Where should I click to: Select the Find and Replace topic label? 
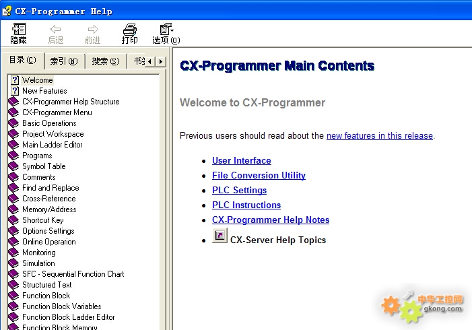[50, 188]
